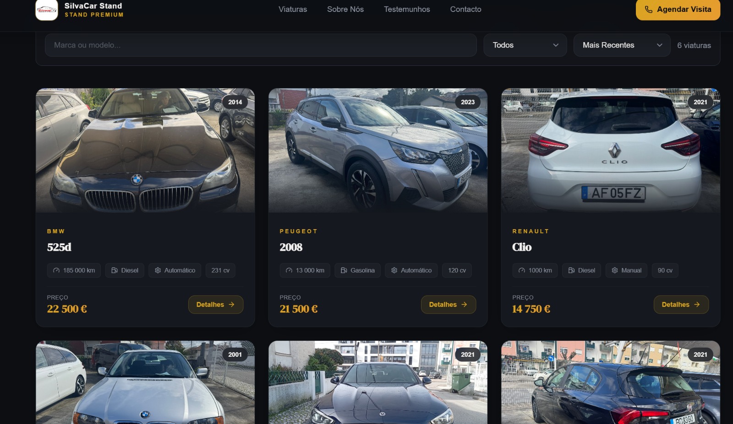Navigate to Testemunhos
Viewport: 733px width, 424px height.
click(x=407, y=9)
